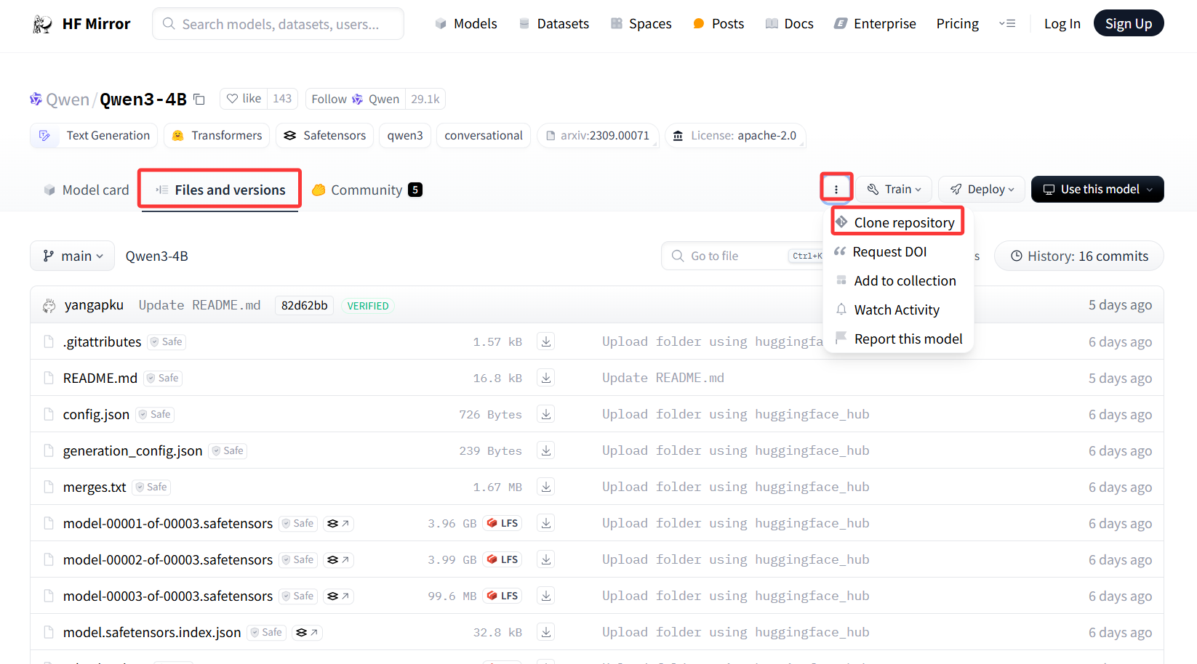Download model.safetensors.index.json
The image size is (1197, 664).
(546, 632)
